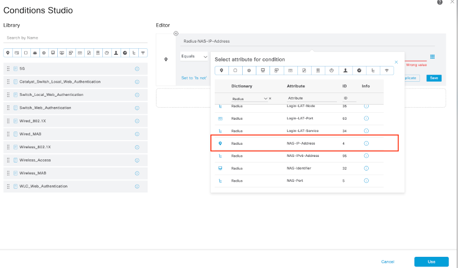This screenshot has height=268, width=458.
Task: Filter library by clock time icon
Action: point(106,53)
